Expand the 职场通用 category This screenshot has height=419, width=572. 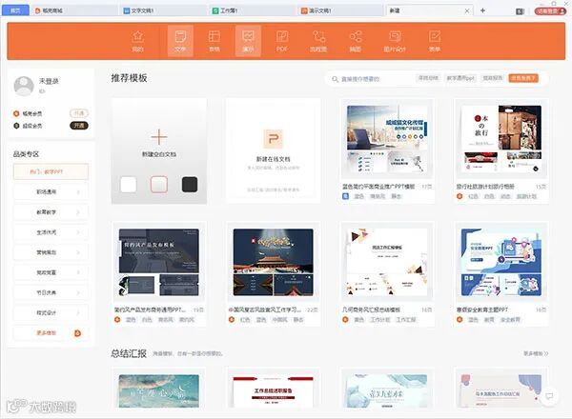pos(51,191)
